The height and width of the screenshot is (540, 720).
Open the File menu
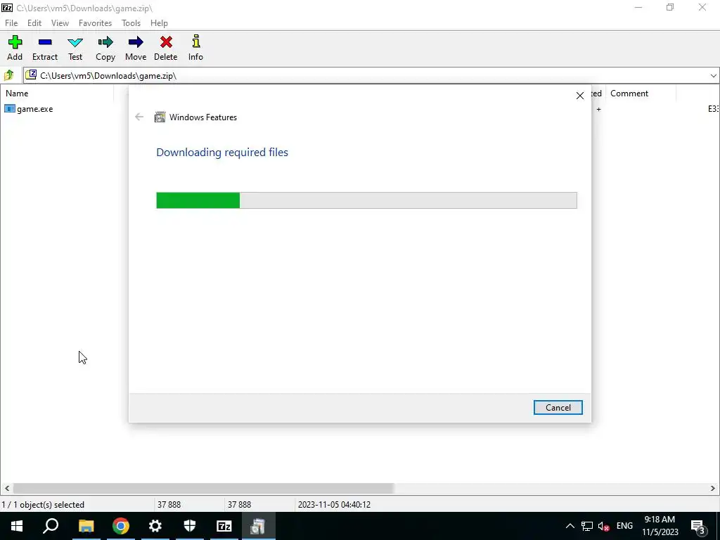click(11, 23)
